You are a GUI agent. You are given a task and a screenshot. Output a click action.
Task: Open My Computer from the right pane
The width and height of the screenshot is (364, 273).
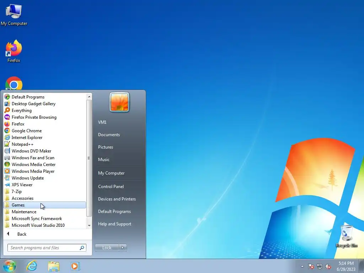[x=111, y=173]
